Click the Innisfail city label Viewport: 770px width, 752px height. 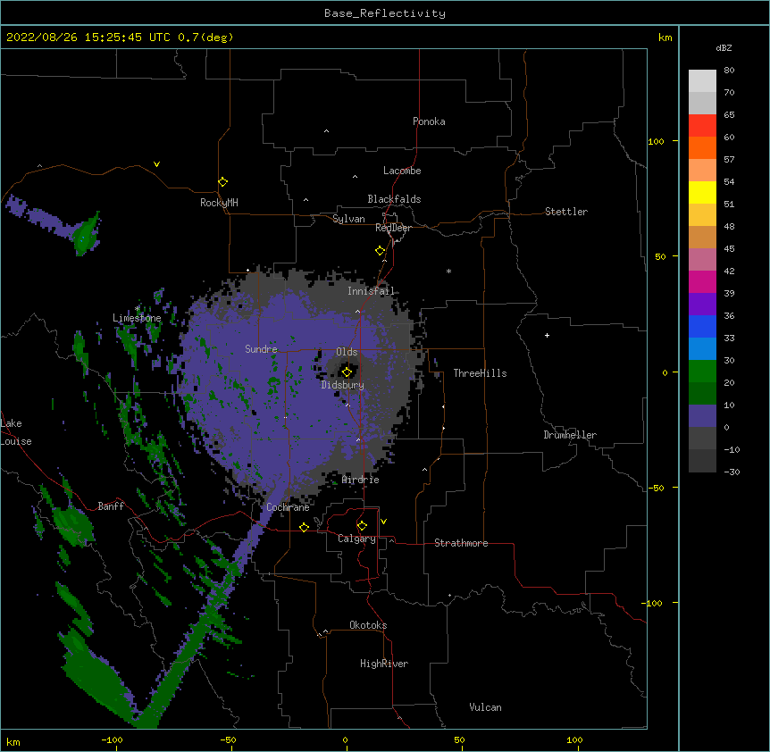click(x=371, y=291)
